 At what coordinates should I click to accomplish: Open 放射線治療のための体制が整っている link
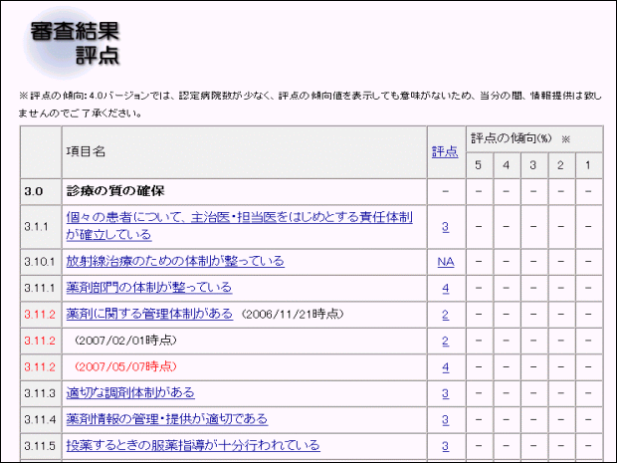pos(175,261)
